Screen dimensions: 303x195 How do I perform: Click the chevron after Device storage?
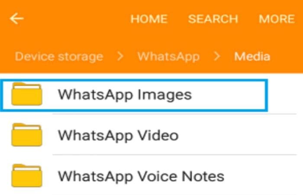(x=120, y=56)
